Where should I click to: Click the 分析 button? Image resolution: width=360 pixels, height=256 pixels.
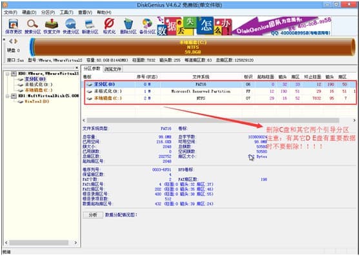[93, 215]
